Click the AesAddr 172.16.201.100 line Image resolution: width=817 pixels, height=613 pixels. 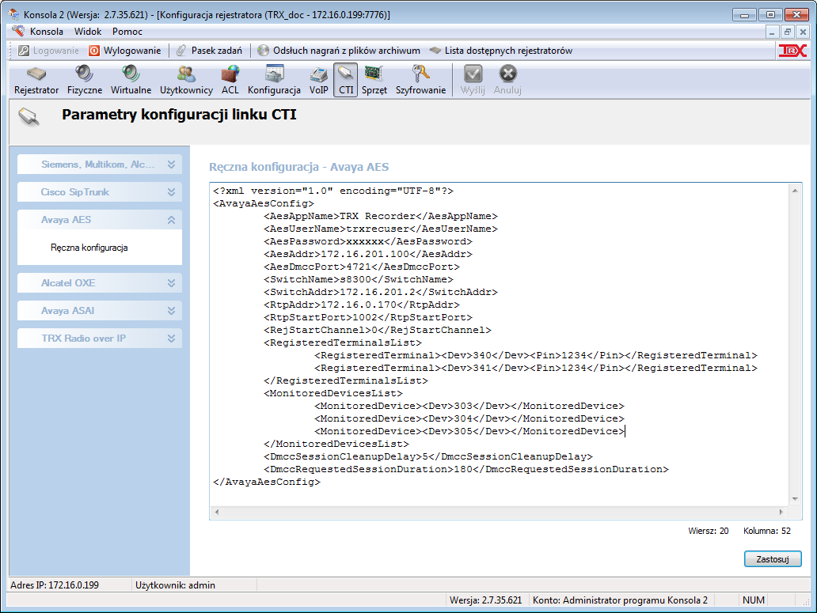click(x=368, y=254)
